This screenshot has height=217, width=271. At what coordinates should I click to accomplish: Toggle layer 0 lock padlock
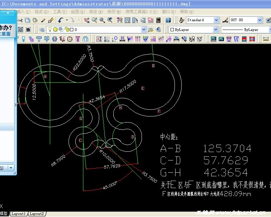click(67, 29)
